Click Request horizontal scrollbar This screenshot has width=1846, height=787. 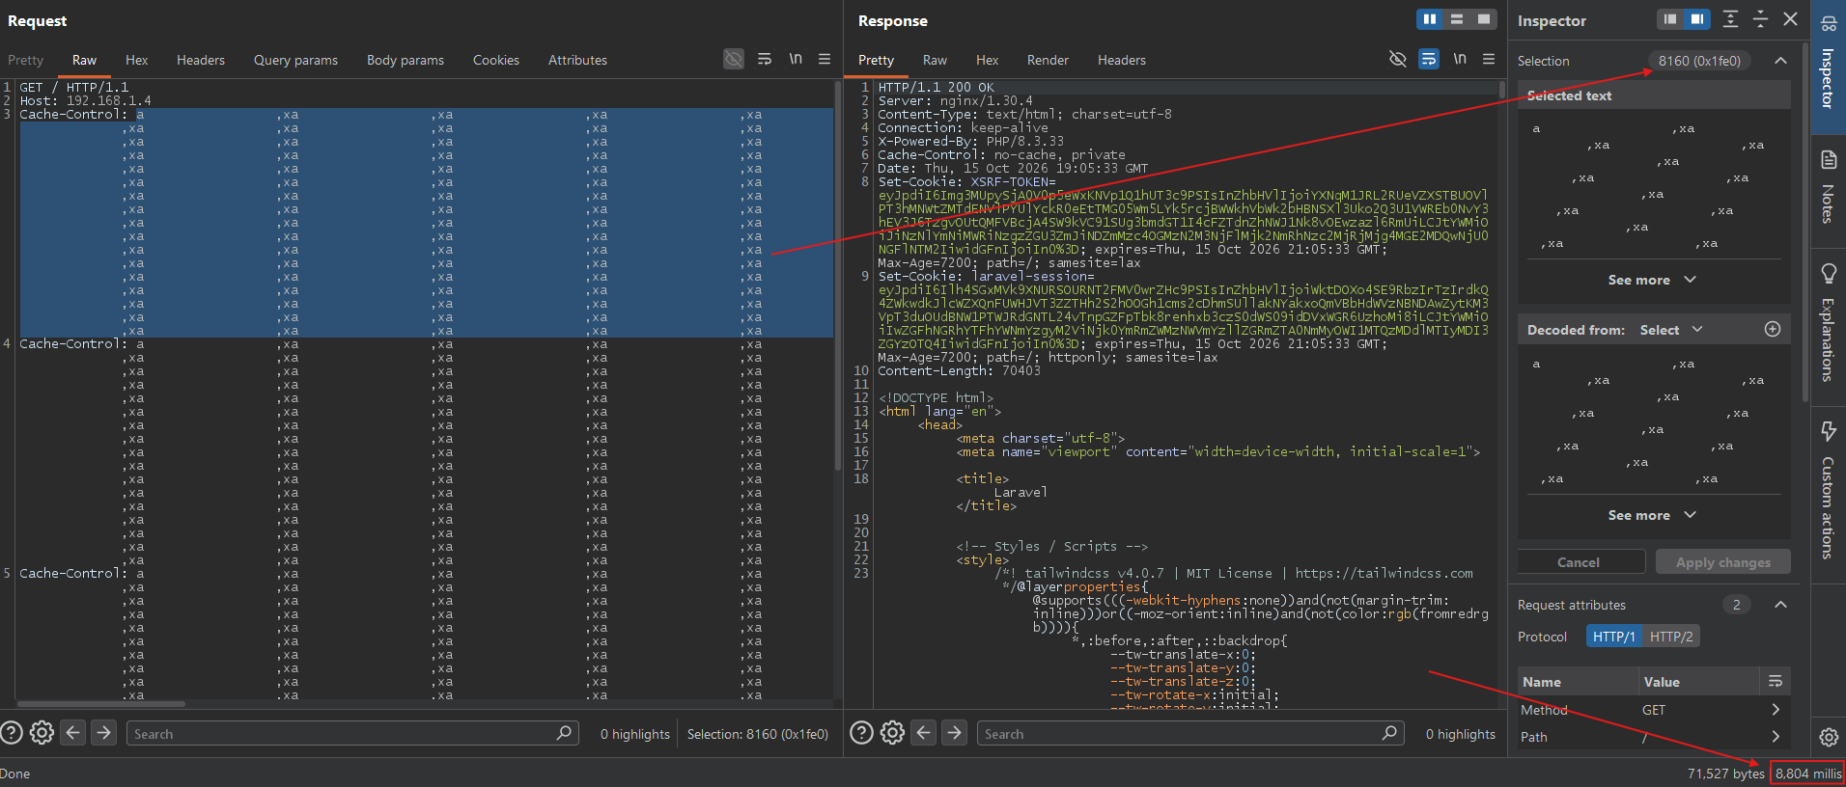100,704
